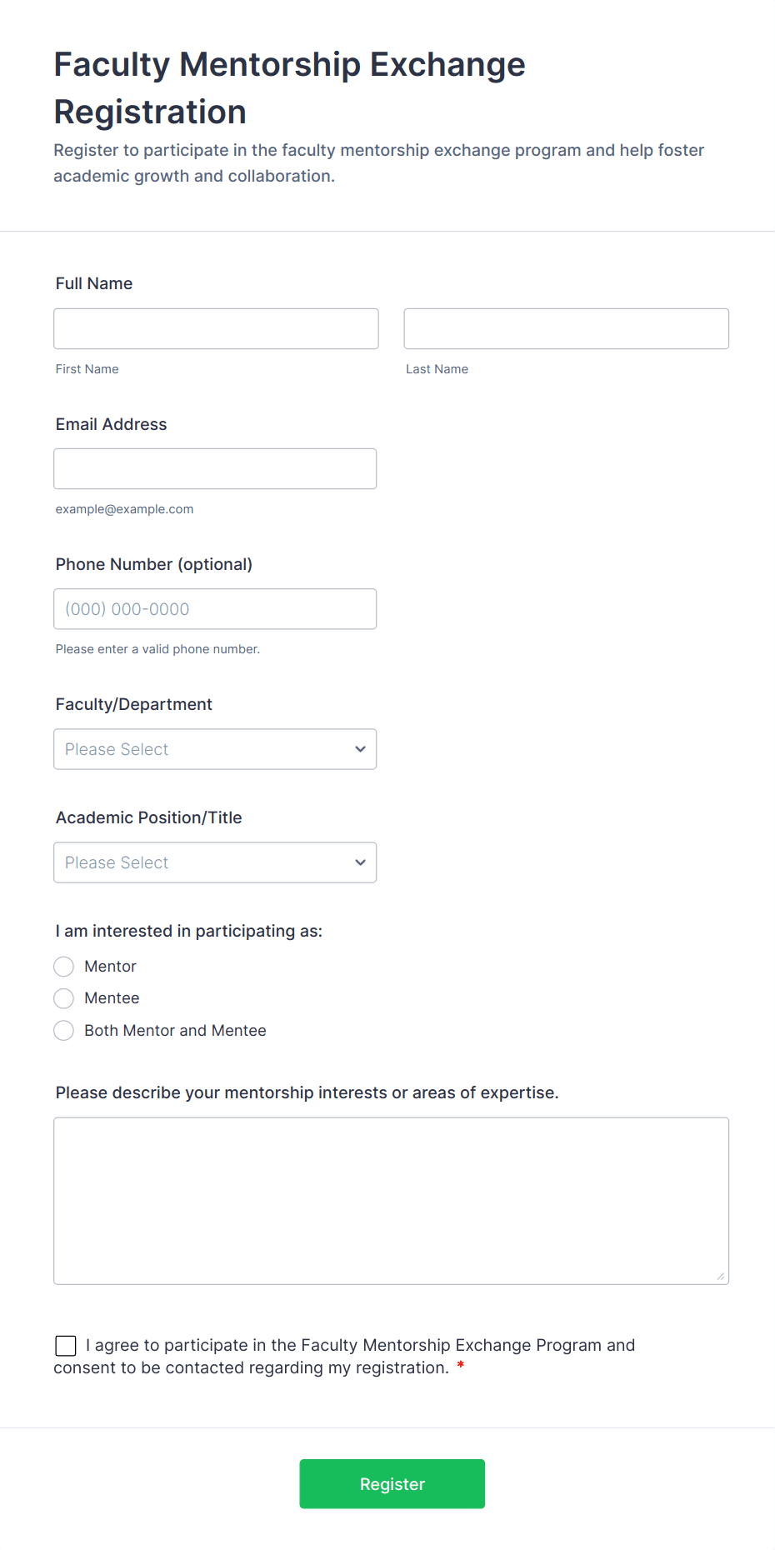The height and width of the screenshot is (1550, 775).
Task: Expand the Academic Position/Title dropdown
Action: 215,862
